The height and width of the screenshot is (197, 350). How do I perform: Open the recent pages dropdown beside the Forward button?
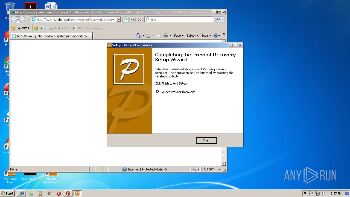coord(28,20)
